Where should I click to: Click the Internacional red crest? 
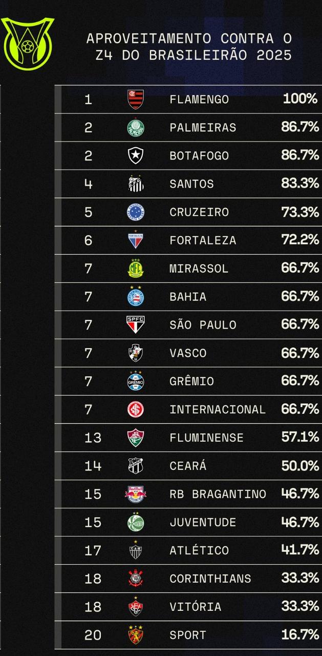(x=136, y=409)
